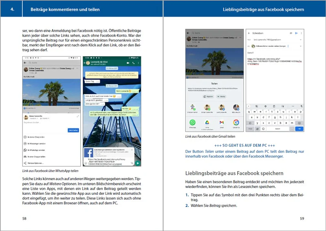Click the Betreff subject field in Gmail

click(274, 53)
